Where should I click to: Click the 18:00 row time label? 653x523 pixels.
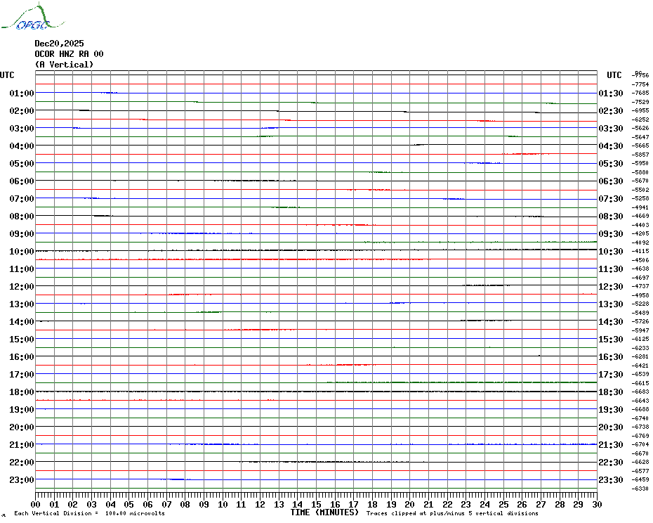tap(22, 392)
